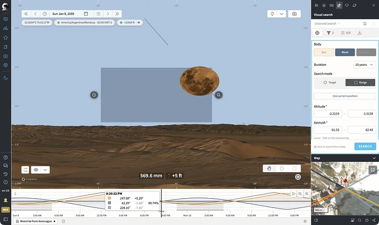Add new plan document icon

(63, 221)
